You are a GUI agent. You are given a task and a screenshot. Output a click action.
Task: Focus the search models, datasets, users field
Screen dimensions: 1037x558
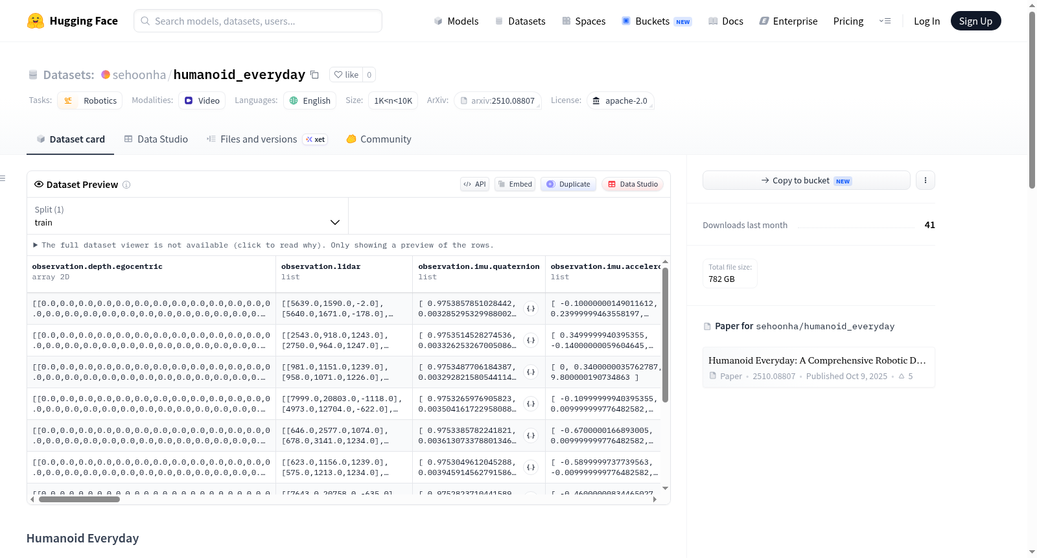point(258,21)
